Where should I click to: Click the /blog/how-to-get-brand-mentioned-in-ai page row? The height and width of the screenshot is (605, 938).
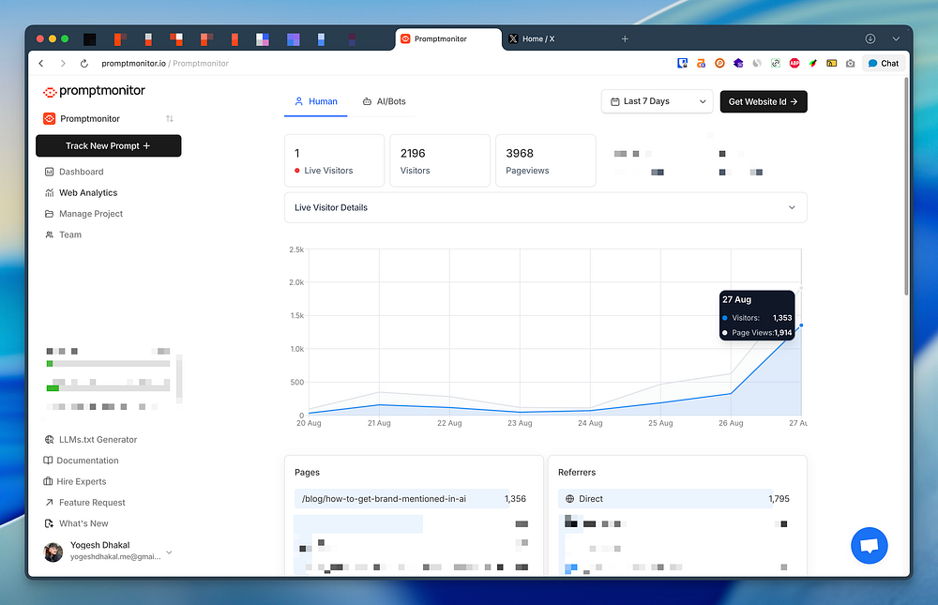411,498
